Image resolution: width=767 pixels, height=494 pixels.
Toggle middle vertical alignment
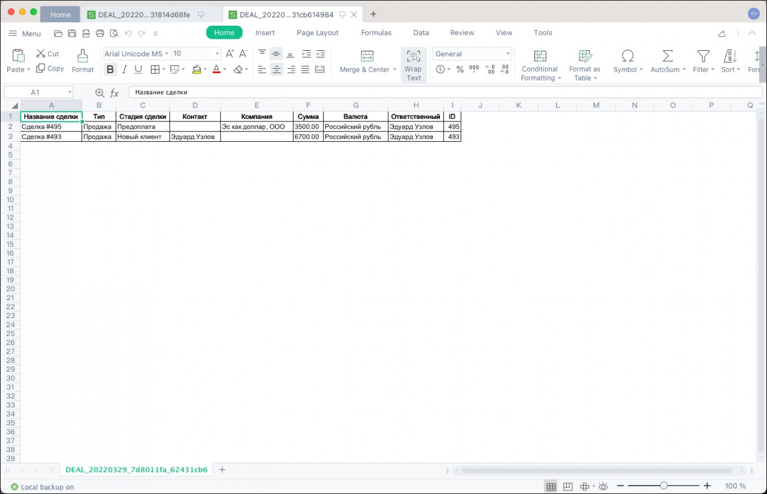coord(276,54)
